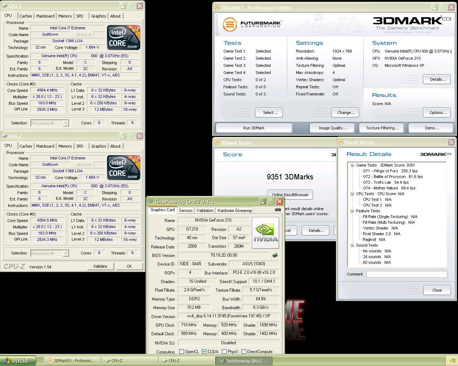Open system Details... in 3DMark03
Image resolution: width=458 pixels, height=366 pixels.
click(x=437, y=79)
